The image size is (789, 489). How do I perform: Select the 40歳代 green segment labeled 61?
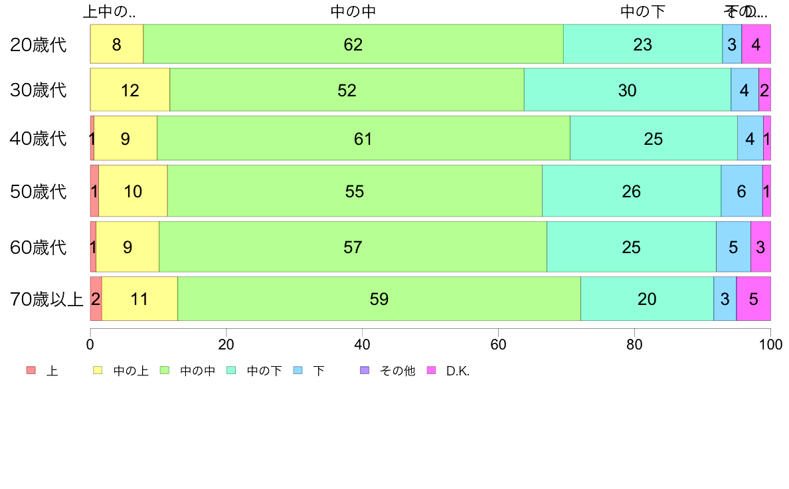(363, 138)
